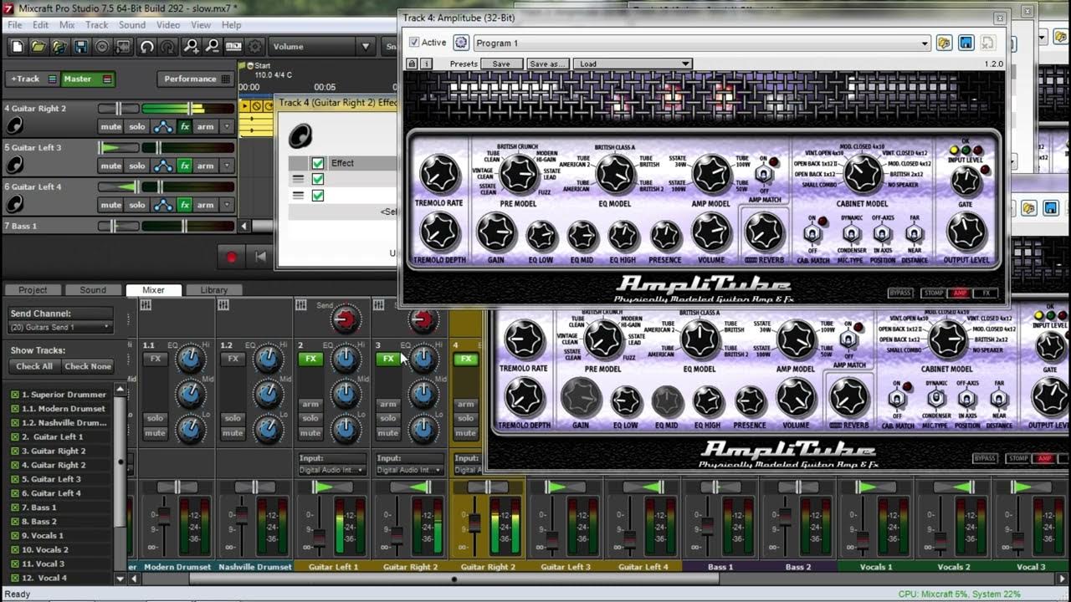Click the channel options icon on mixer channel 1.1
Viewport: 1071px width, 602px height.
146,305
